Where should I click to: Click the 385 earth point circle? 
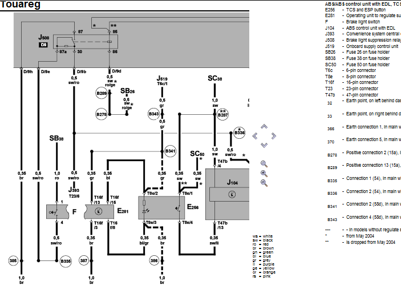pyautogui.click(x=13, y=260)
